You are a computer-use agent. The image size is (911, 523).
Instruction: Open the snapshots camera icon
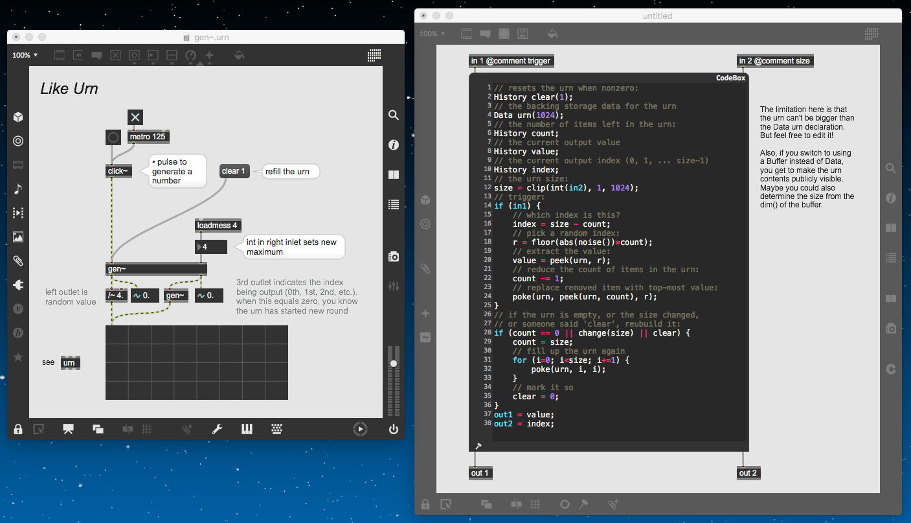pyautogui.click(x=393, y=257)
